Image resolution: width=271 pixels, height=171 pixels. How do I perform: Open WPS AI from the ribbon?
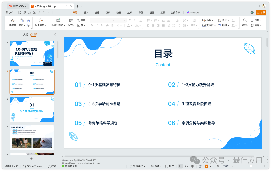pyautogui.click(x=193, y=12)
